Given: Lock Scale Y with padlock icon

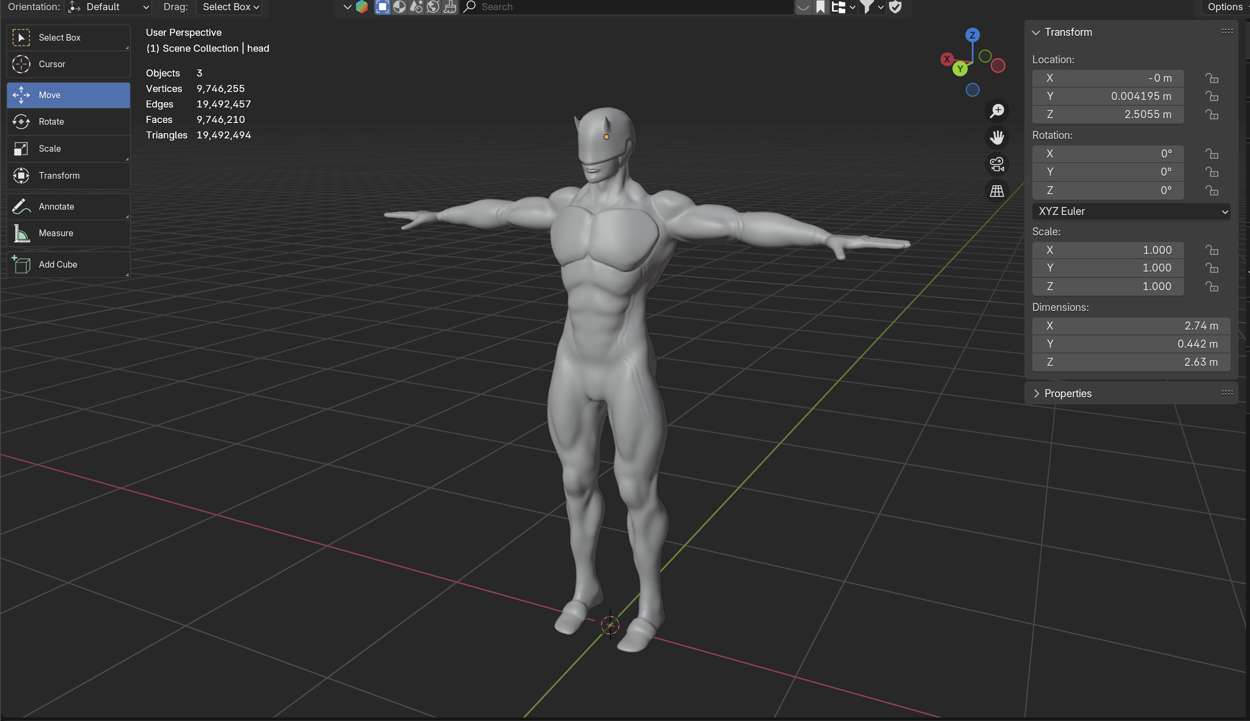Looking at the screenshot, I should 1211,268.
